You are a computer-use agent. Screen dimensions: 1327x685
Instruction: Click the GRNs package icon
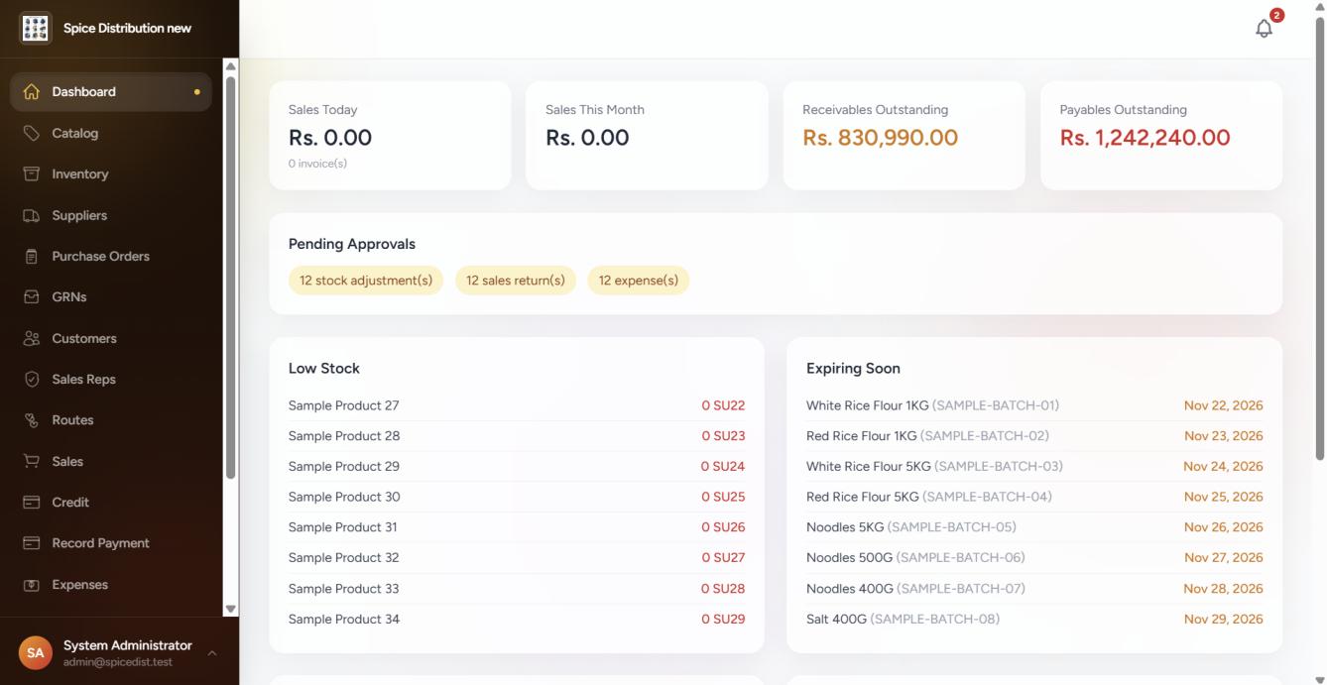click(x=31, y=296)
